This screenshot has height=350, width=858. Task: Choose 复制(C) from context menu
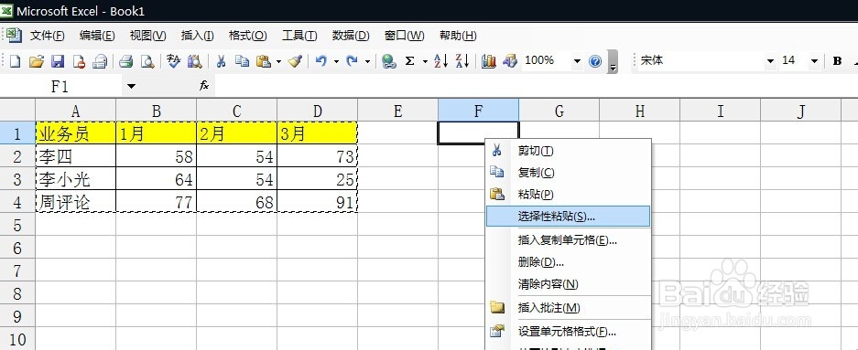click(x=568, y=173)
